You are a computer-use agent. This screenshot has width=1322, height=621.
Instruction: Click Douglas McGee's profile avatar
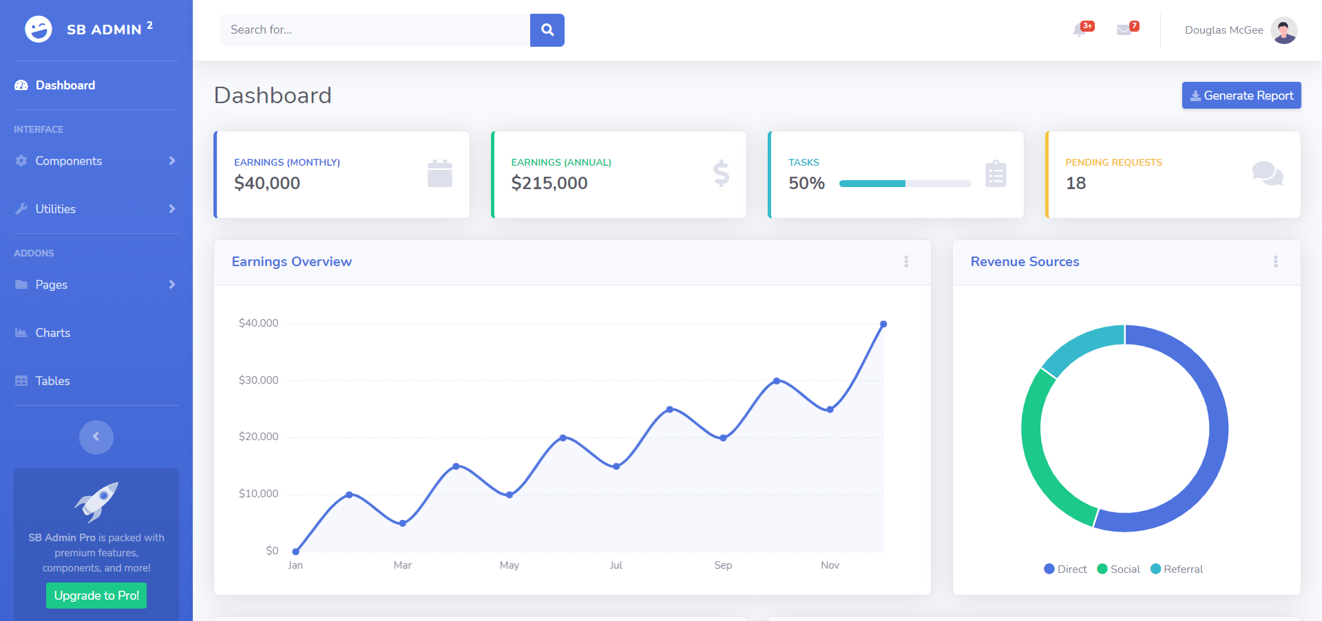[x=1283, y=30]
